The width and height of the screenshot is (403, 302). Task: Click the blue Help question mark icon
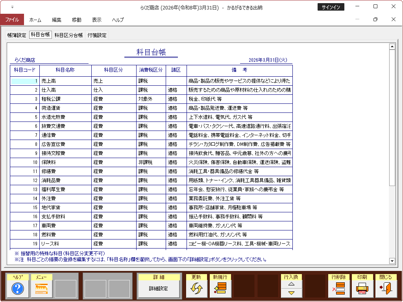point(18,289)
